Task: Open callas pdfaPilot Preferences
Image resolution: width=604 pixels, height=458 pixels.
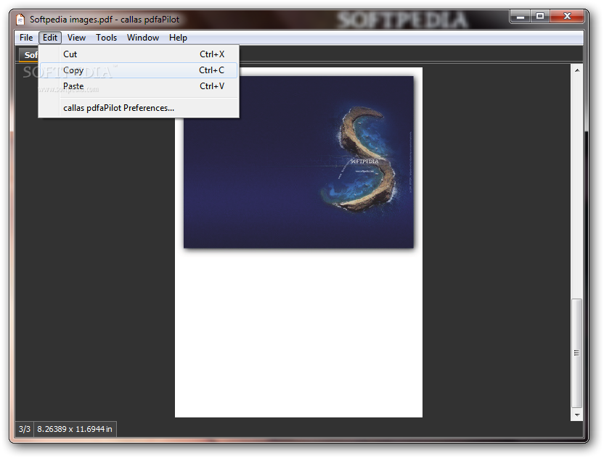Action: [x=139, y=108]
